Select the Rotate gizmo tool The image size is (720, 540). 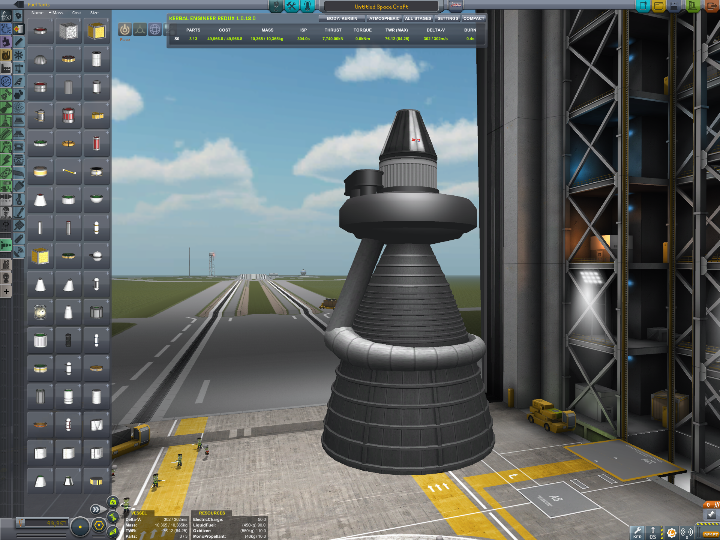coord(155,30)
